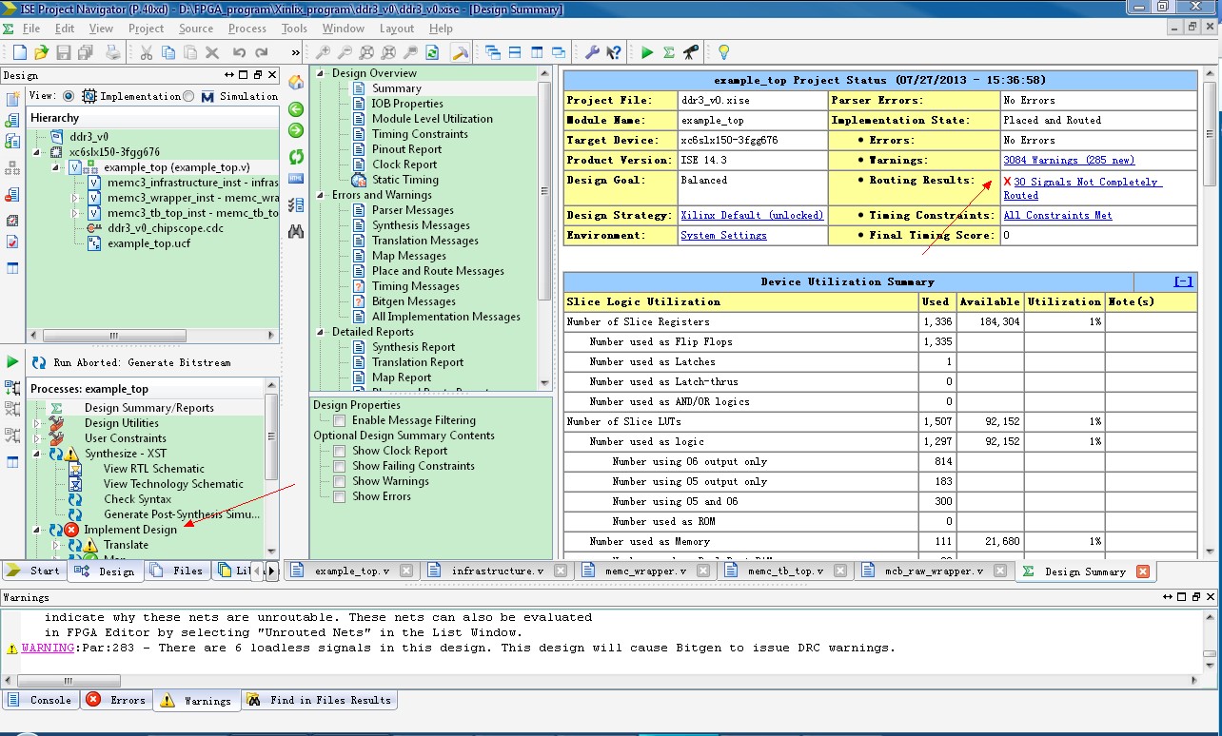Switch to the Files panel tab
This screenshot has height=736, width=1222.
(179, 571)
